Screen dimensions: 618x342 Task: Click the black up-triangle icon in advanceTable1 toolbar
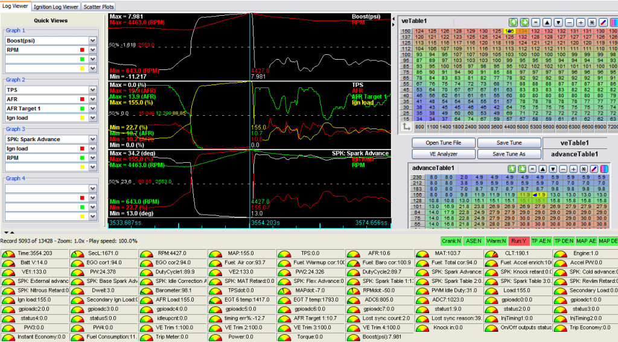click(541, 168)
